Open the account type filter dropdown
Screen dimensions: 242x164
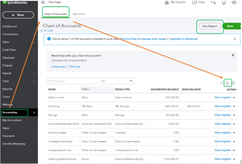click(x=117, y=81)
